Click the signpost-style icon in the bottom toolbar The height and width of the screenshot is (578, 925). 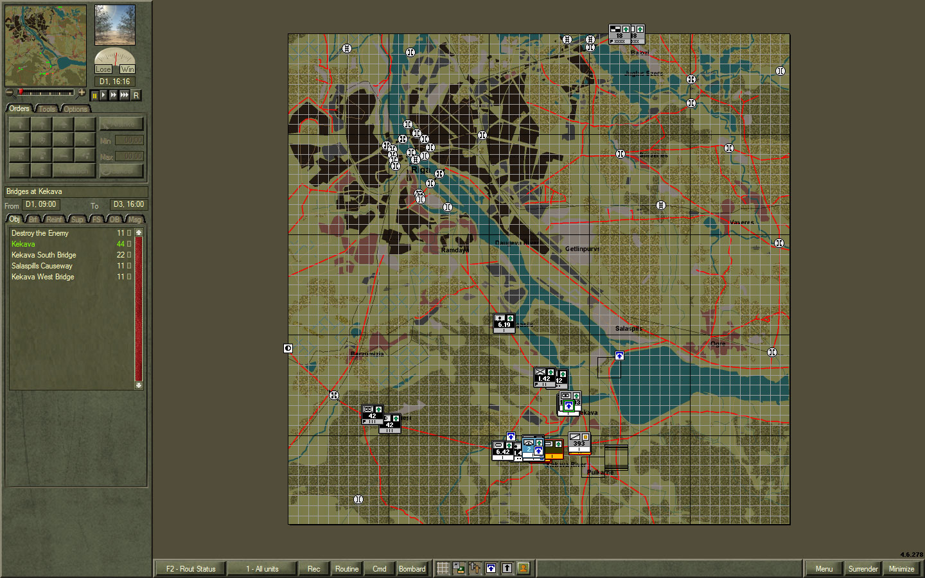click(475, 568)
